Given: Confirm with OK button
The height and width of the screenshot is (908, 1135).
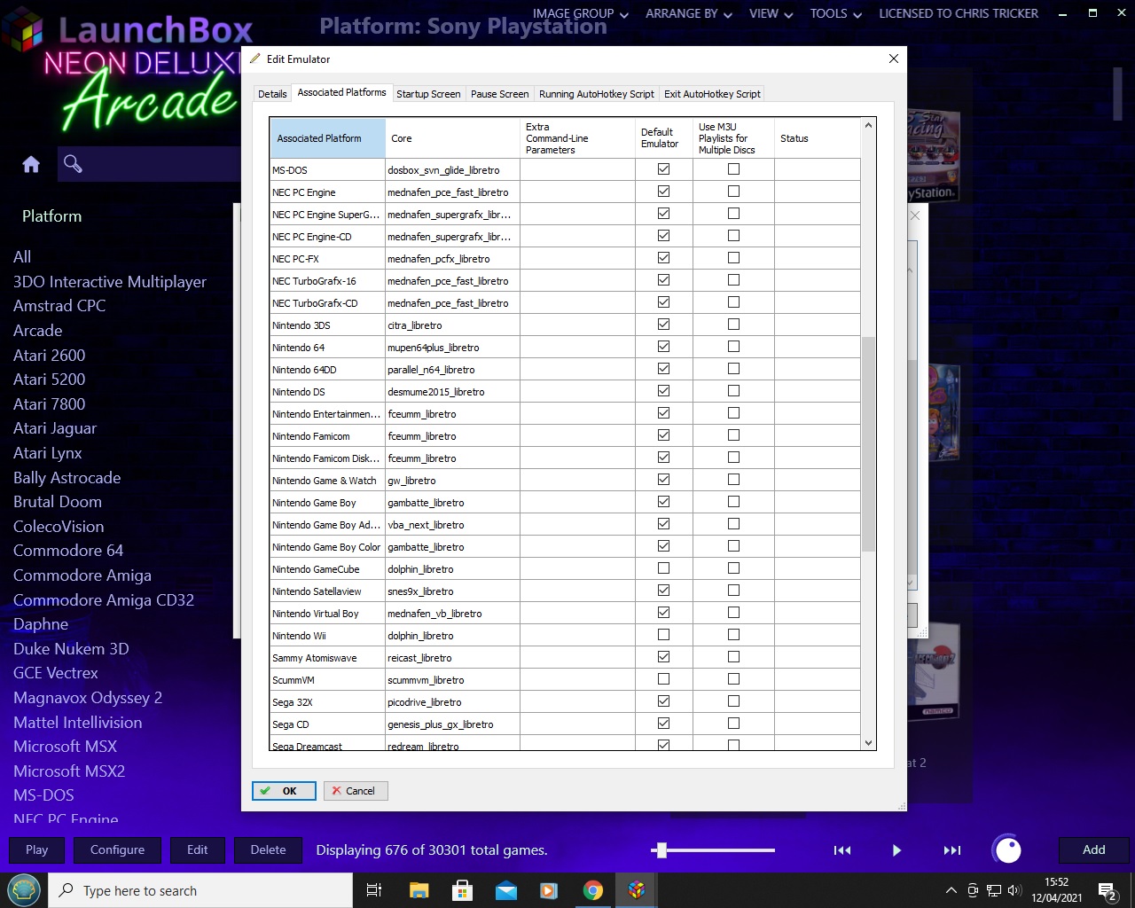Looking at the screenshot, I should tap(284, 791).
